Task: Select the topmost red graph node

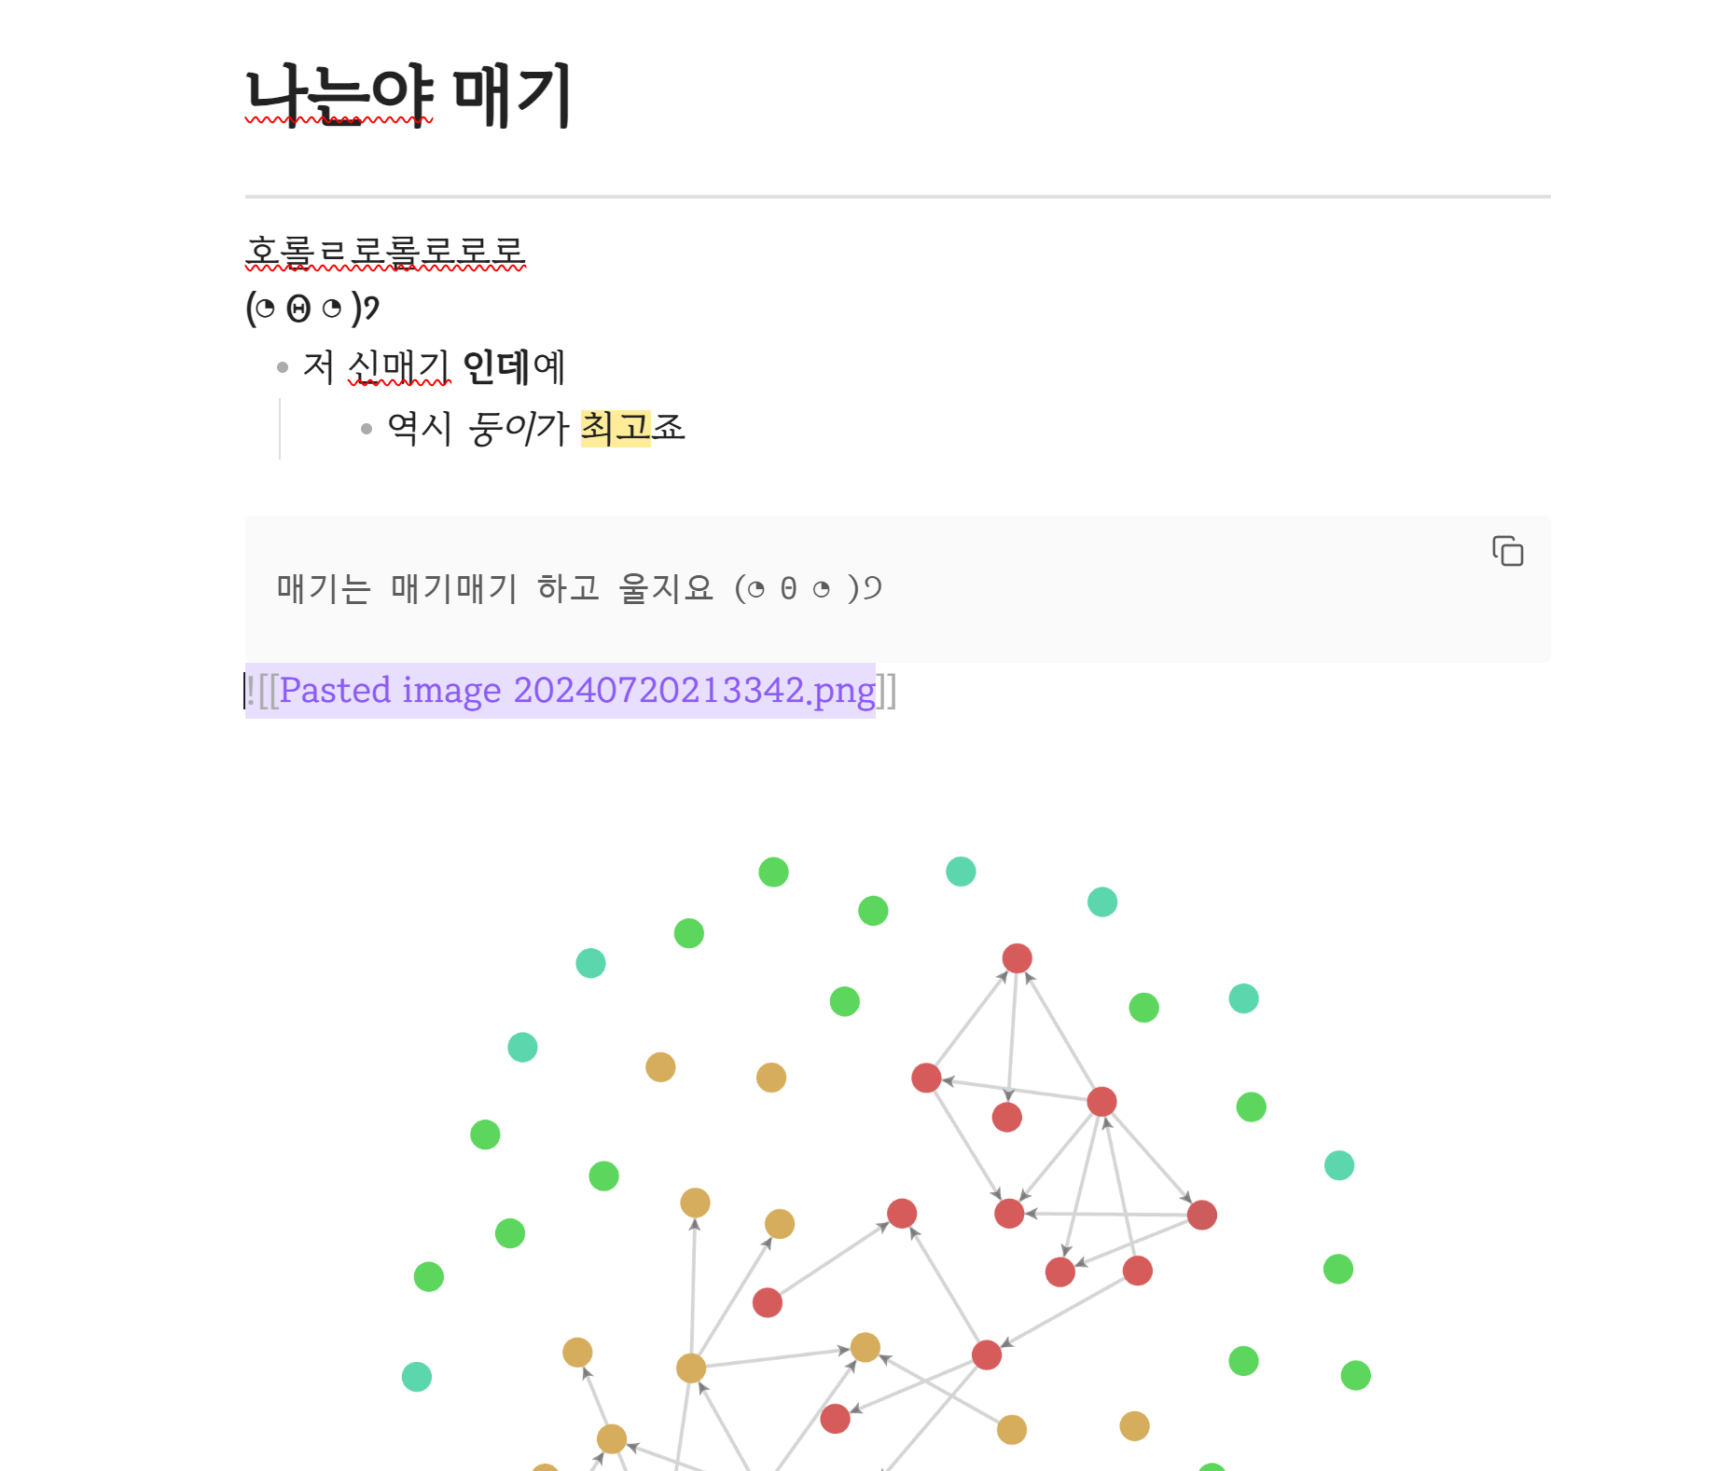Action: point(1017,957)
